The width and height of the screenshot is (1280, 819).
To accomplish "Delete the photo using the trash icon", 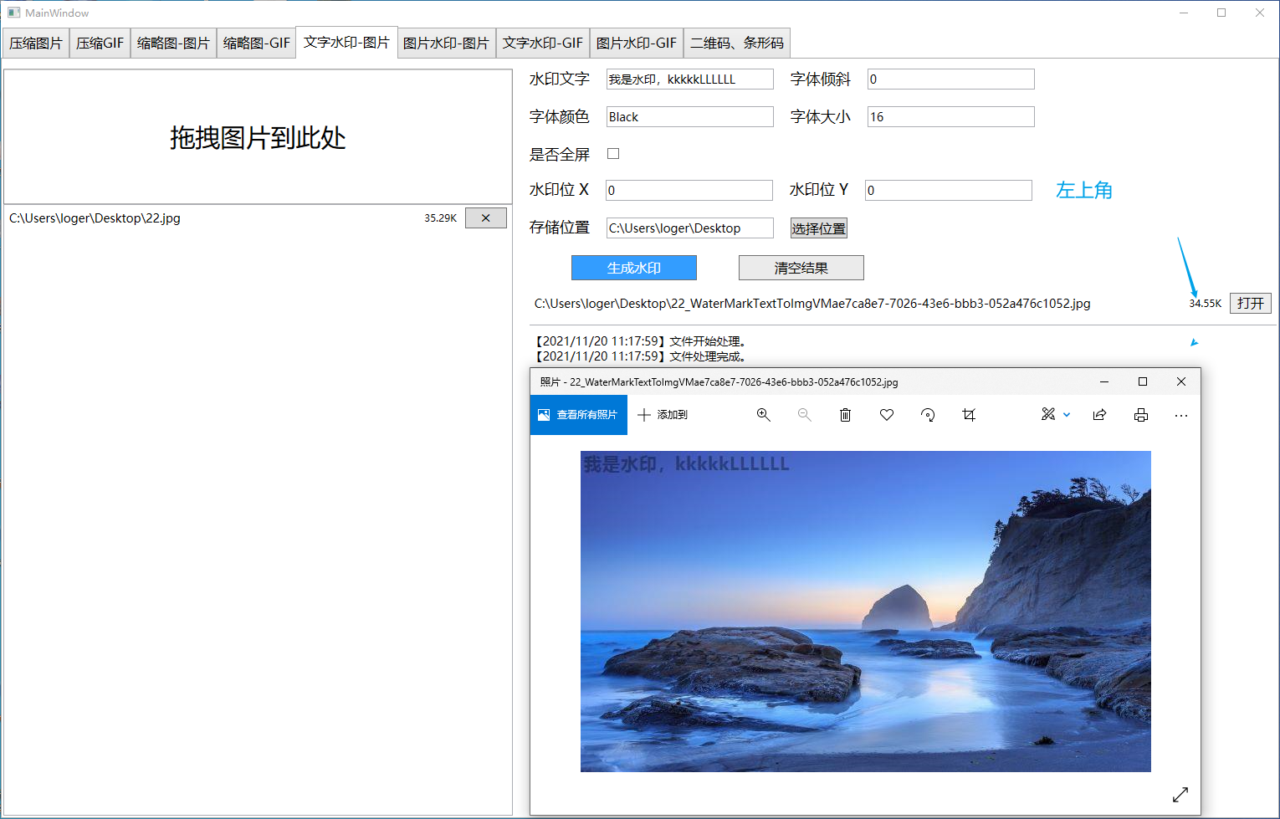I will point(845,415).
